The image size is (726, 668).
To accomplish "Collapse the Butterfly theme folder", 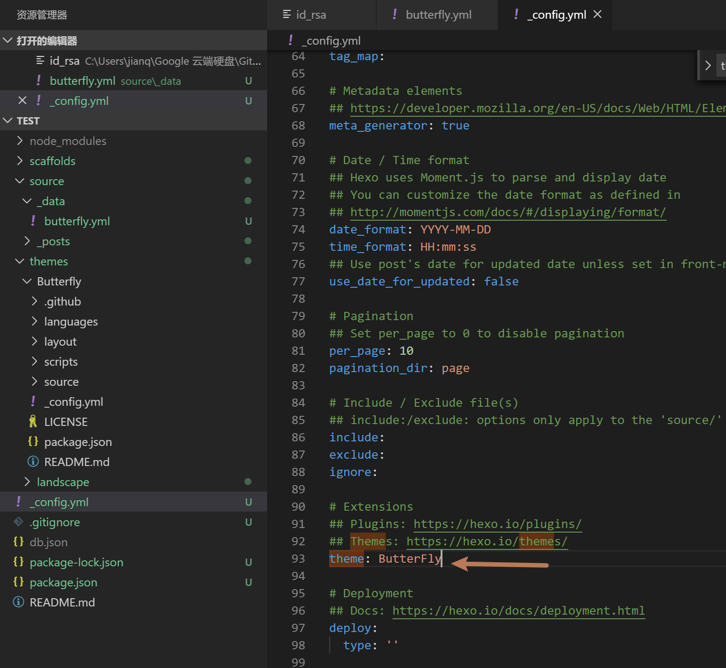I will pyautogui.click(x=133, y=281).
